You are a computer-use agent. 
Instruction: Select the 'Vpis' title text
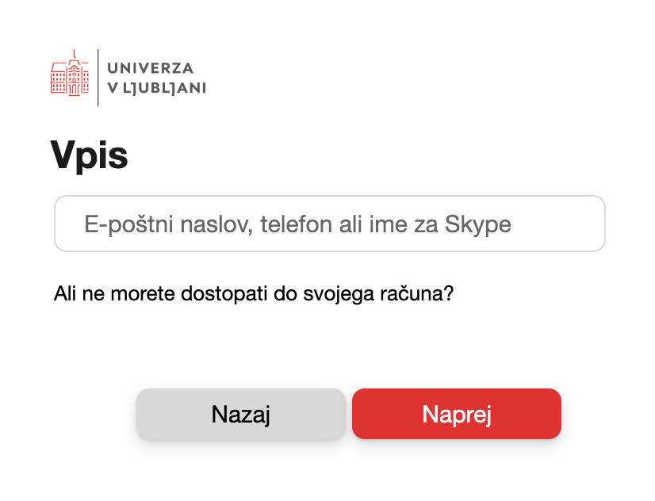point(89,155)
